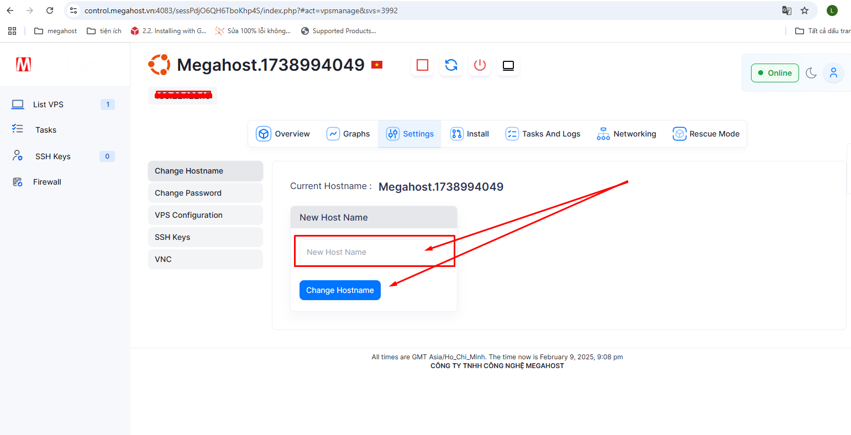
Task: Click the Google Translate icon in address bar
Action: [x=786, y=11]
